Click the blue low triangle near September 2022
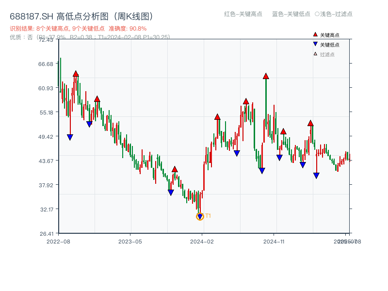The height and width of the screenshot is (291, 388). [x=70, y=137]
